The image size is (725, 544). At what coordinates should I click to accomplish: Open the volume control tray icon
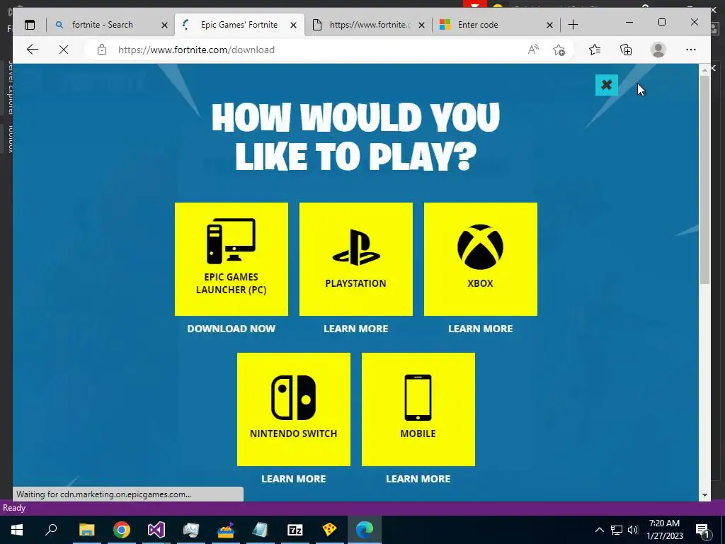point(633,530)
